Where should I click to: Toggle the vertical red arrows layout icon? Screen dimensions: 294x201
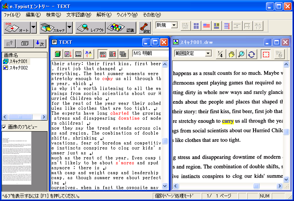pos(113,54)
